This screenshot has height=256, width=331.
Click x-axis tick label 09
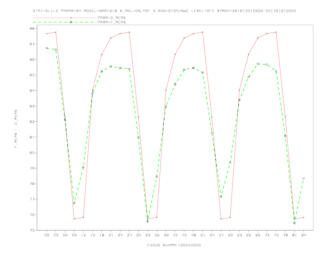click(74, 235)
